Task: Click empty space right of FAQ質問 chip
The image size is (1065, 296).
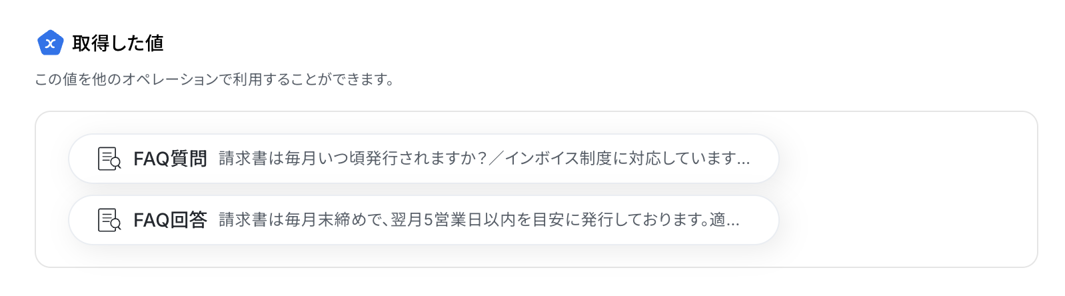Action: [x=906, y=159]
